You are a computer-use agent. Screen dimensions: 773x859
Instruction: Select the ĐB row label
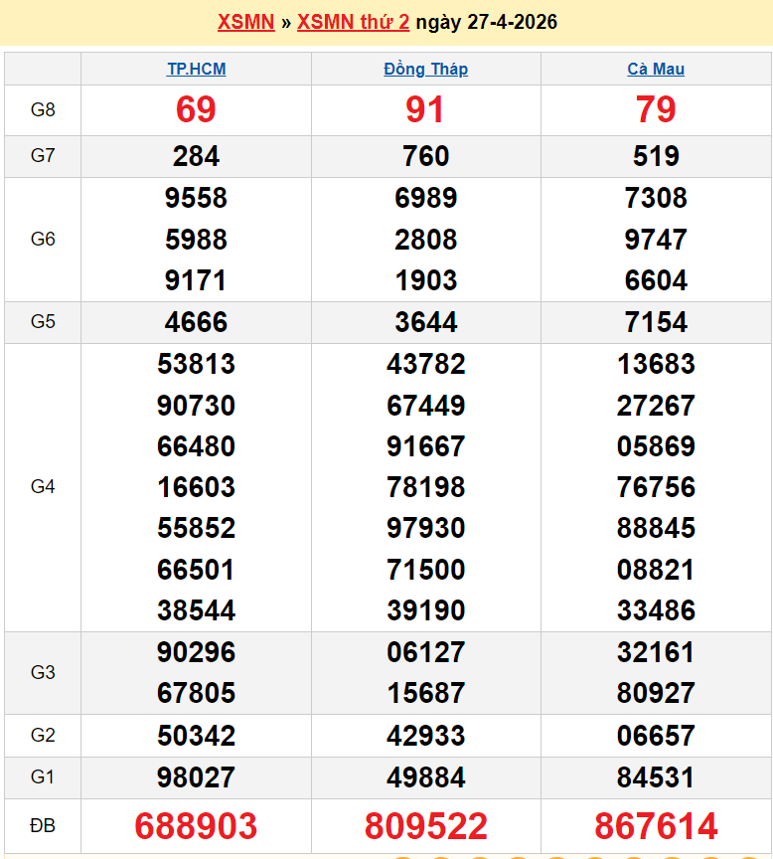(43, 826)
